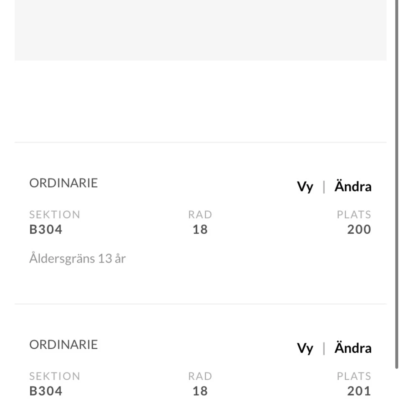Viewport: 401px width, 401px height.
Task: Click the RAD label of the first ticket
Action: click(x=200, y=214)
